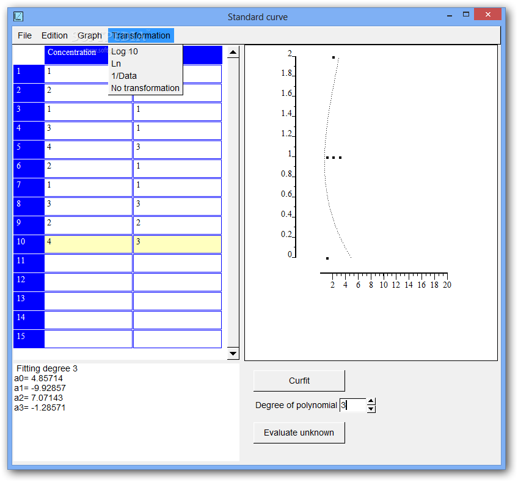518x482 pixels.
Task: Maximize the Standard curve window
Action: pos(466,15)
